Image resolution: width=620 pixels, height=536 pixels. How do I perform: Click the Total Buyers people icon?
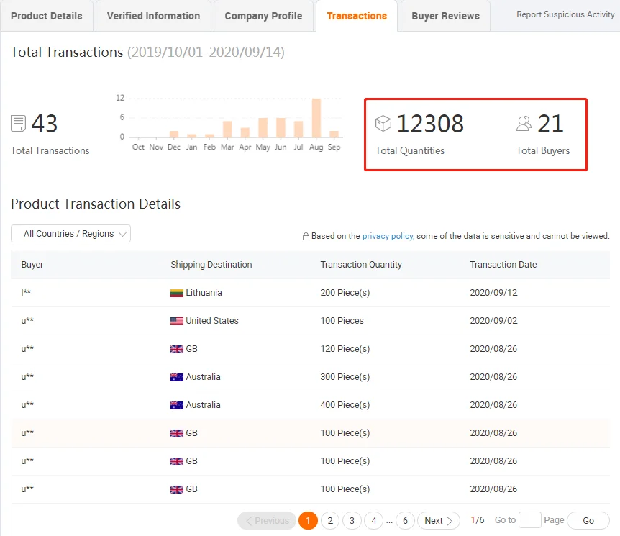tap(524, 124)
